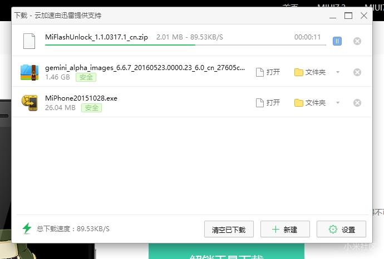
Task: Close the 下载 download window
Action: click(364, 16)
